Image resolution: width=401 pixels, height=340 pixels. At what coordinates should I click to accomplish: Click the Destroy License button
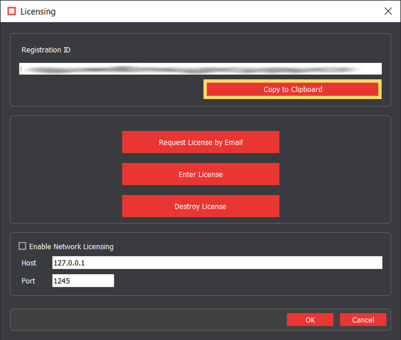click(x=200, y=206)
